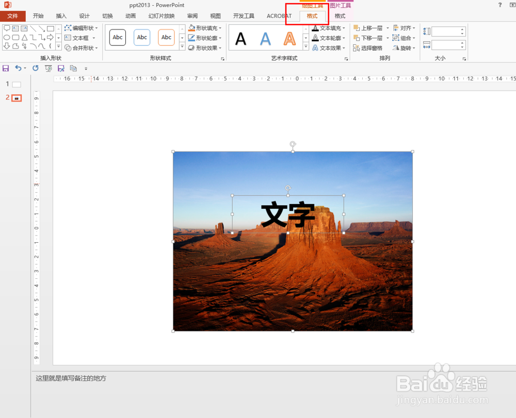This screenshot has width=516, height=418.
Task: Open 组合 group dropdown
Action: [x=404, y=38]
